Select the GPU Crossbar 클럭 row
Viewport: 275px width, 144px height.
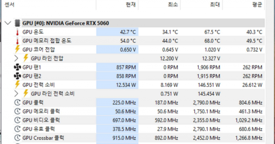point(139,138)
